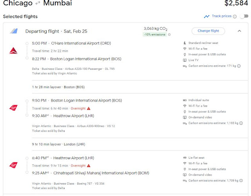Image resolution: width=251 pixels, height=196 pixels.
Task: Click the Standard recliner seat icon
Action: 185,43
